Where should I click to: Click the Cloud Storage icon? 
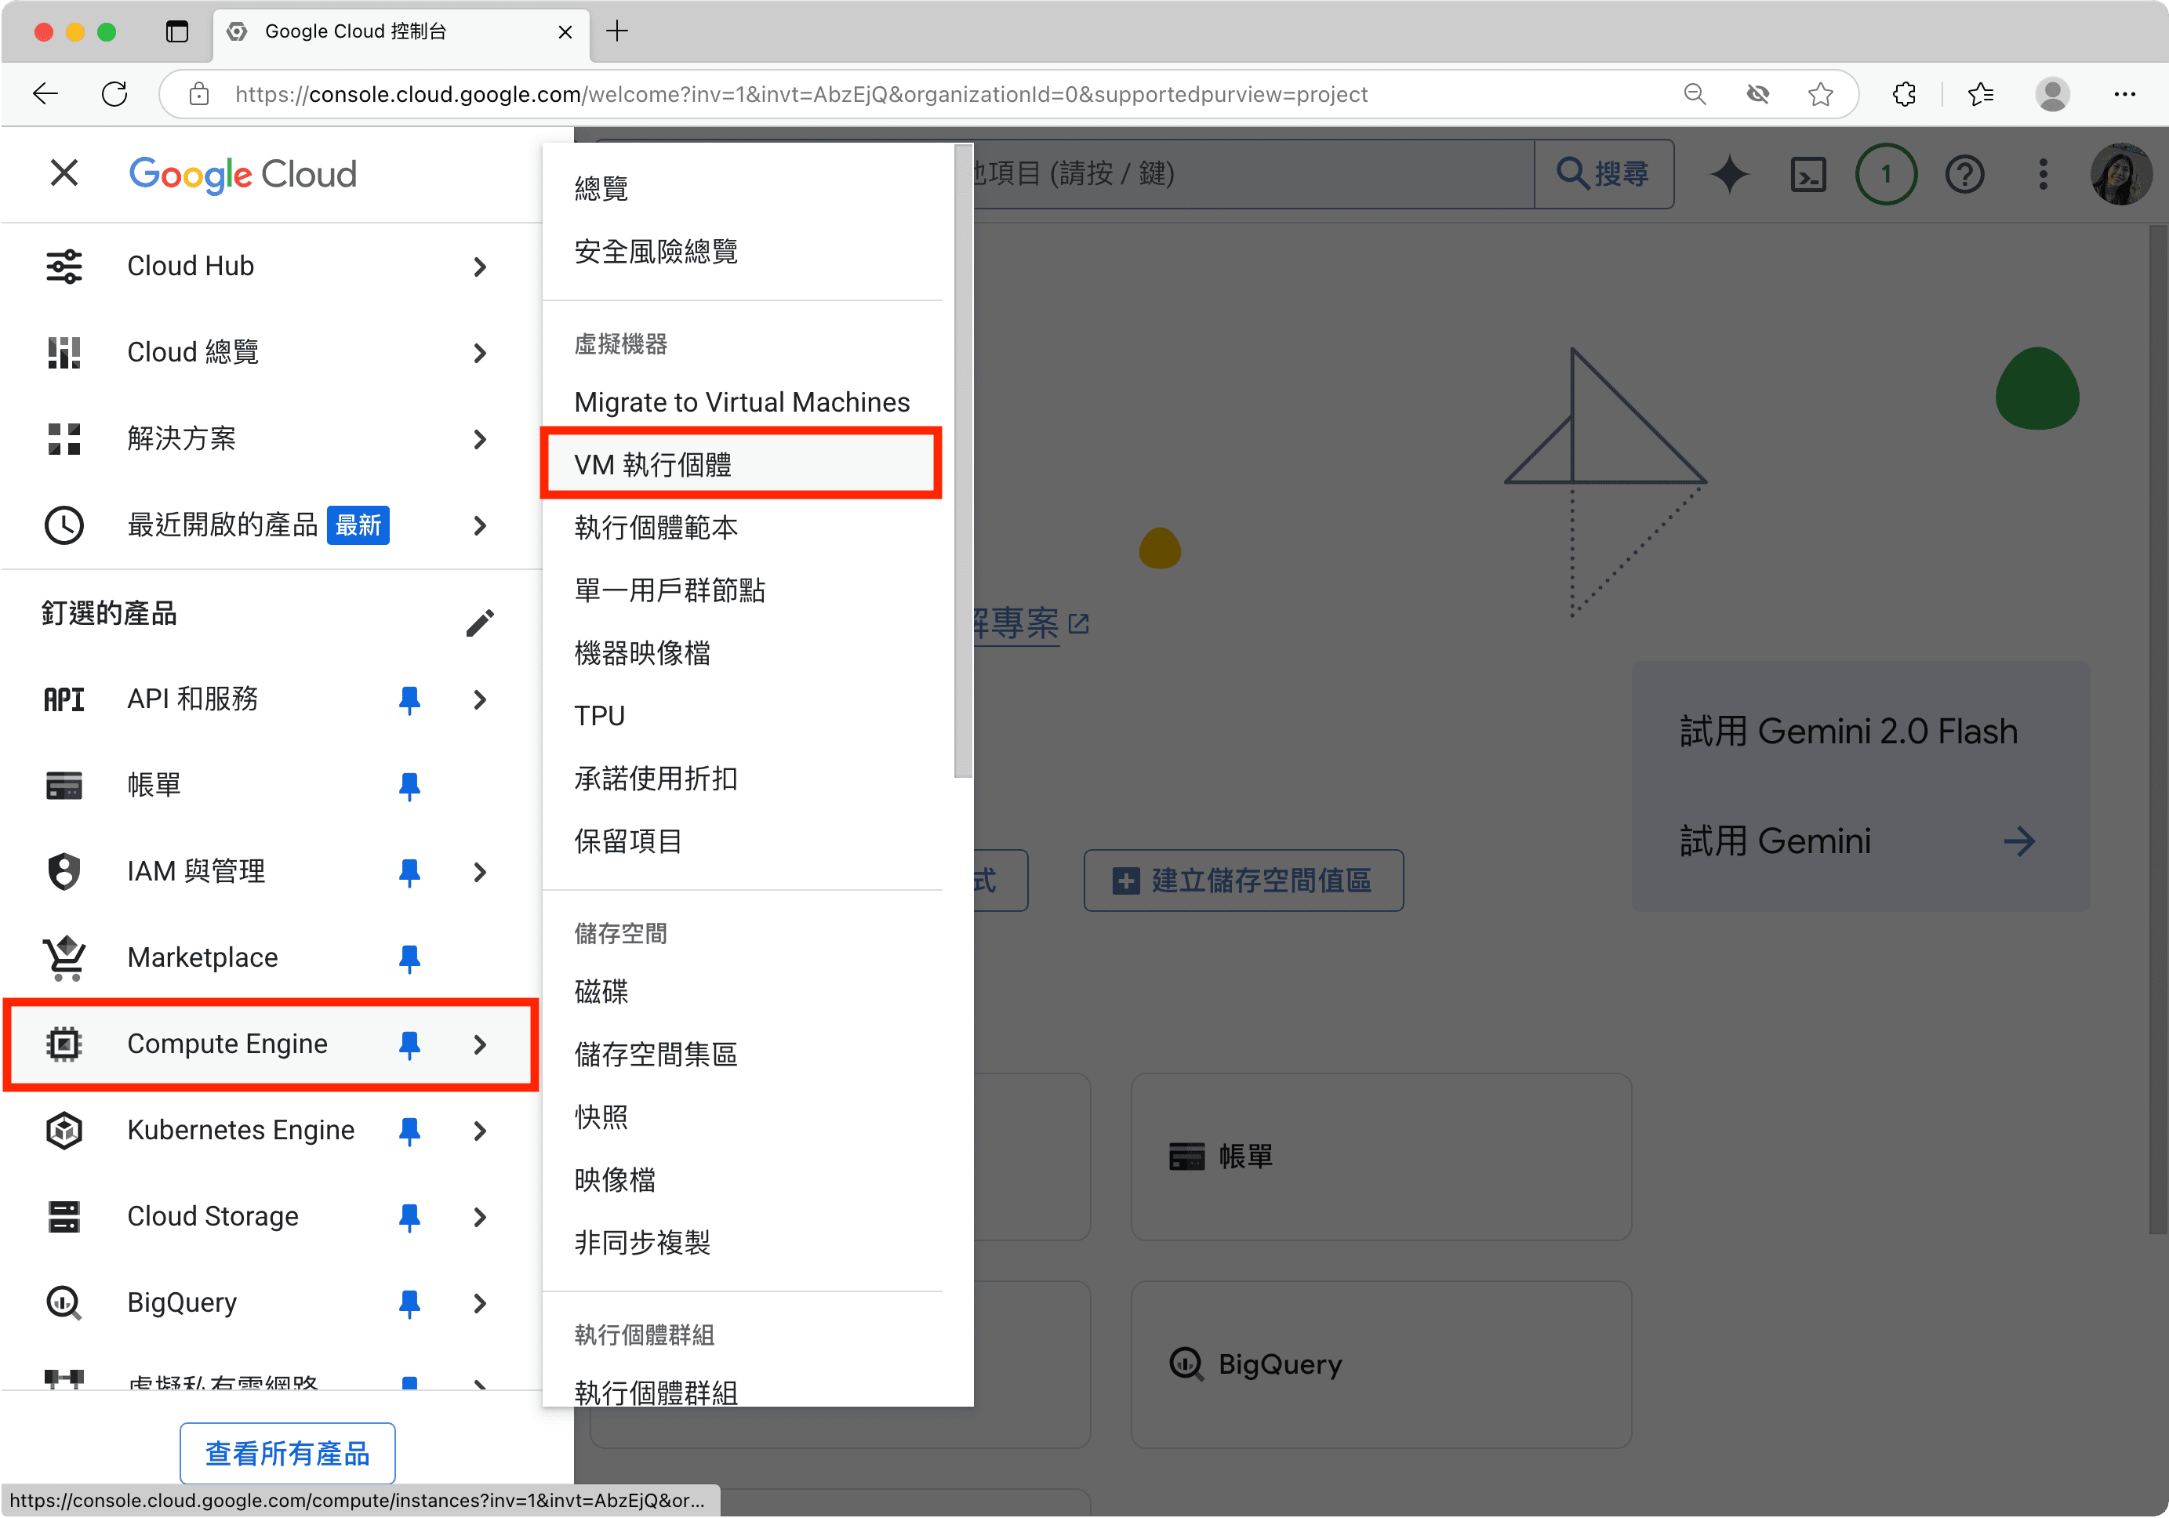click(x=64, y=1217)
